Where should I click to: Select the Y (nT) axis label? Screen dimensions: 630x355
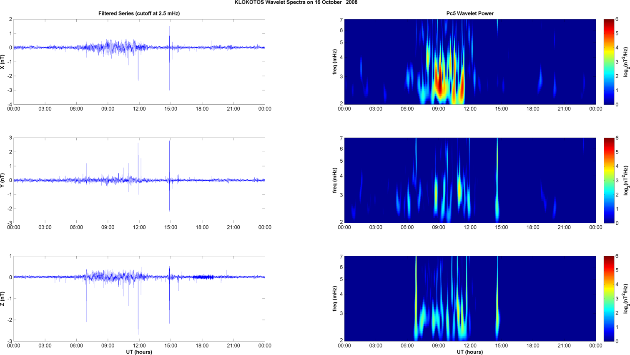pos(3,180)
